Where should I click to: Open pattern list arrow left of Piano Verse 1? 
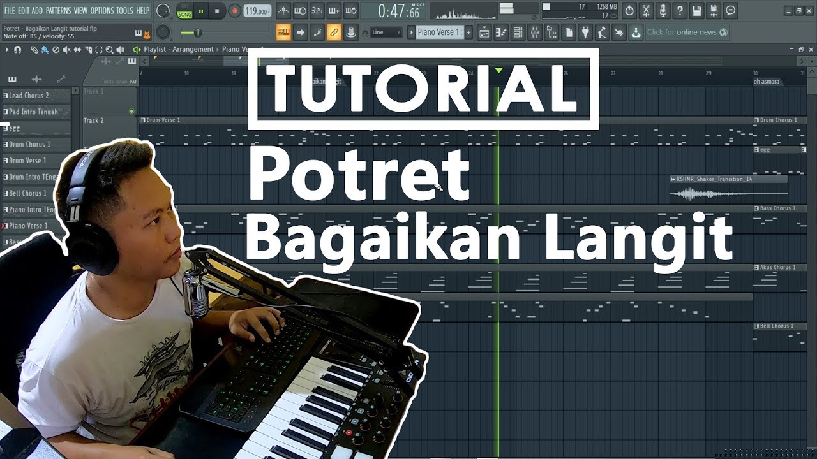click(412, 33)
